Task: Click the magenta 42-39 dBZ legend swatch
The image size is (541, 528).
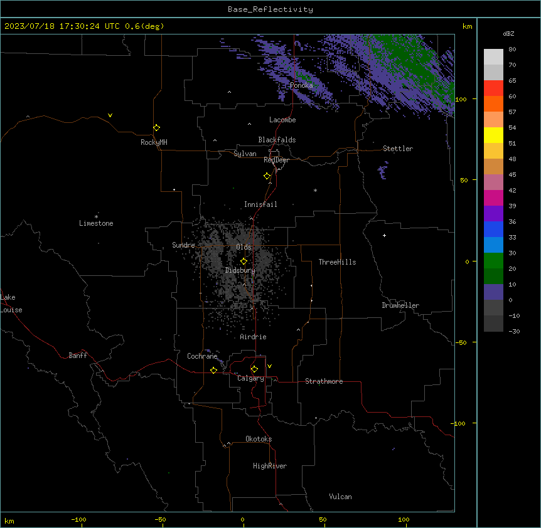Action: (x=493, y=198)
